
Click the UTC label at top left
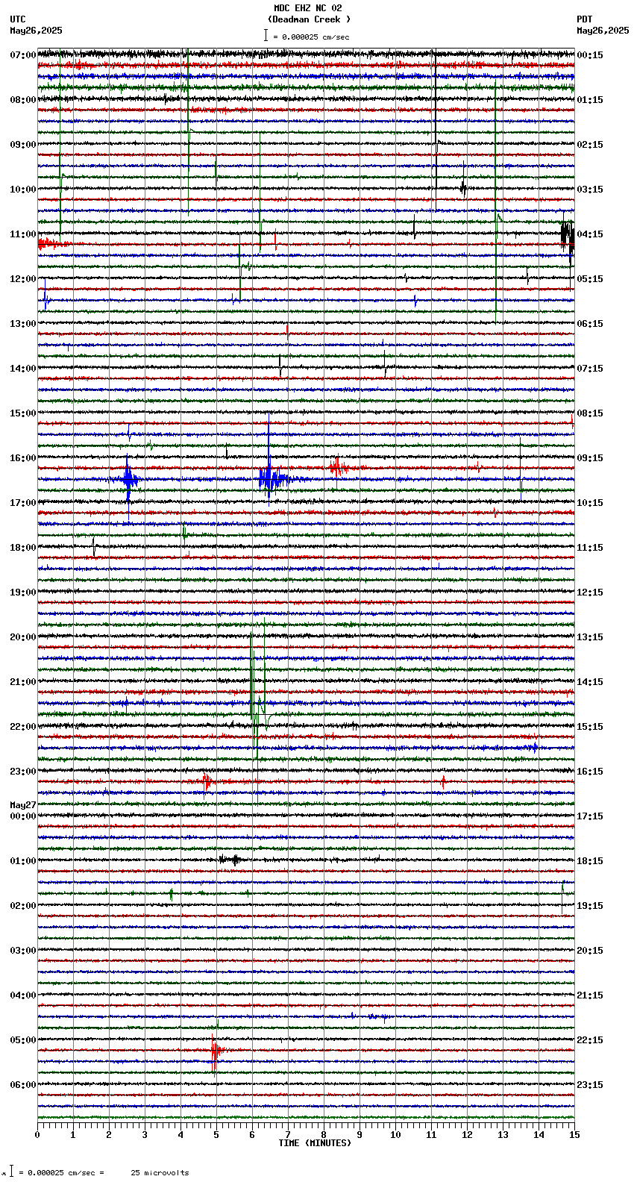click(18, 19)
